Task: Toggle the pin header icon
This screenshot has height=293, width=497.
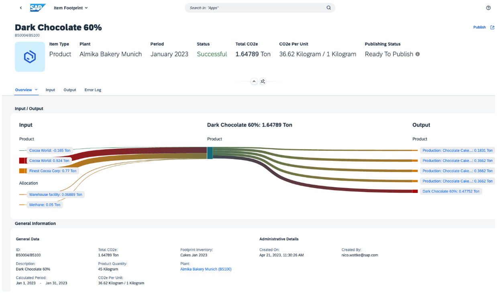Action: pos(263,81)
